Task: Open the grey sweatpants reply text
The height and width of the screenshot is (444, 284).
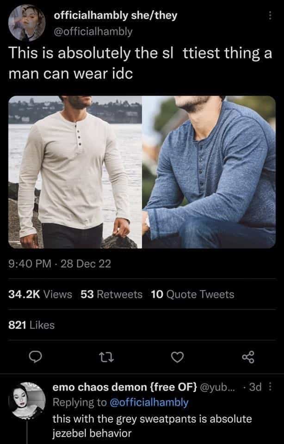Action: click(x=152, y=426)
